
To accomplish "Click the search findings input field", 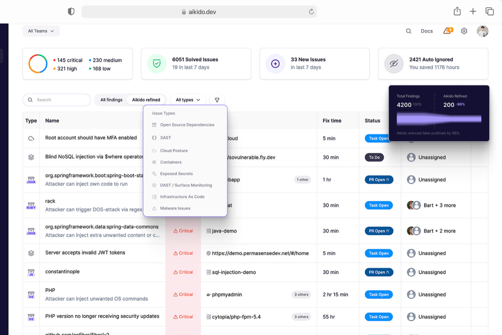I will tap(56, 99).
